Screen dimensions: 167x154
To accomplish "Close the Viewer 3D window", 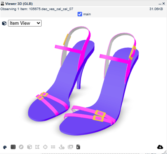I will (163, 4).
